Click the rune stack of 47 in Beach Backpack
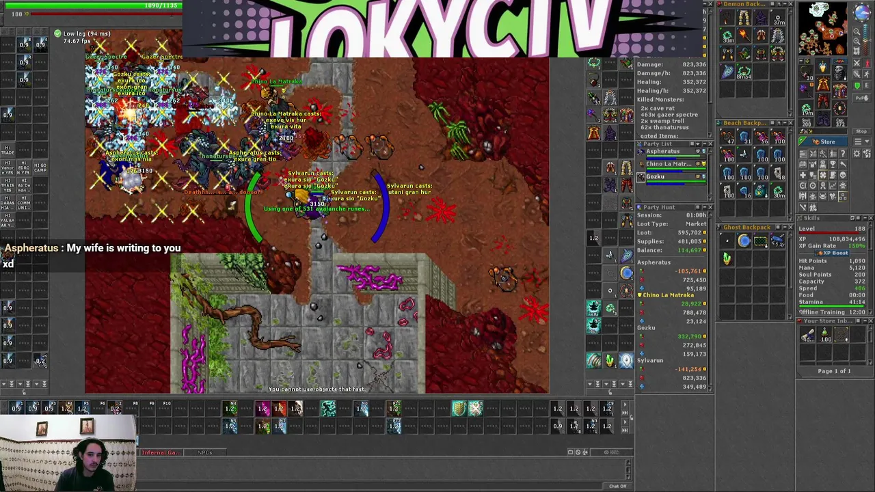Viewport: 875px width, 492px height. [x=727, y=137]
